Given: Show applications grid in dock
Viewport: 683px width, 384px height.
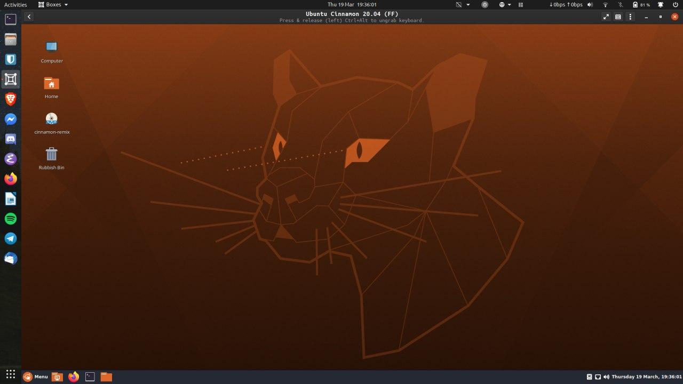Looking at the screenshot, I should coord(11,374).
